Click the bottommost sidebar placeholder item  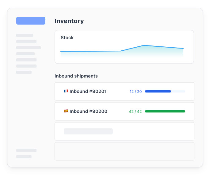pyautogui.click(x=24, y=157)
